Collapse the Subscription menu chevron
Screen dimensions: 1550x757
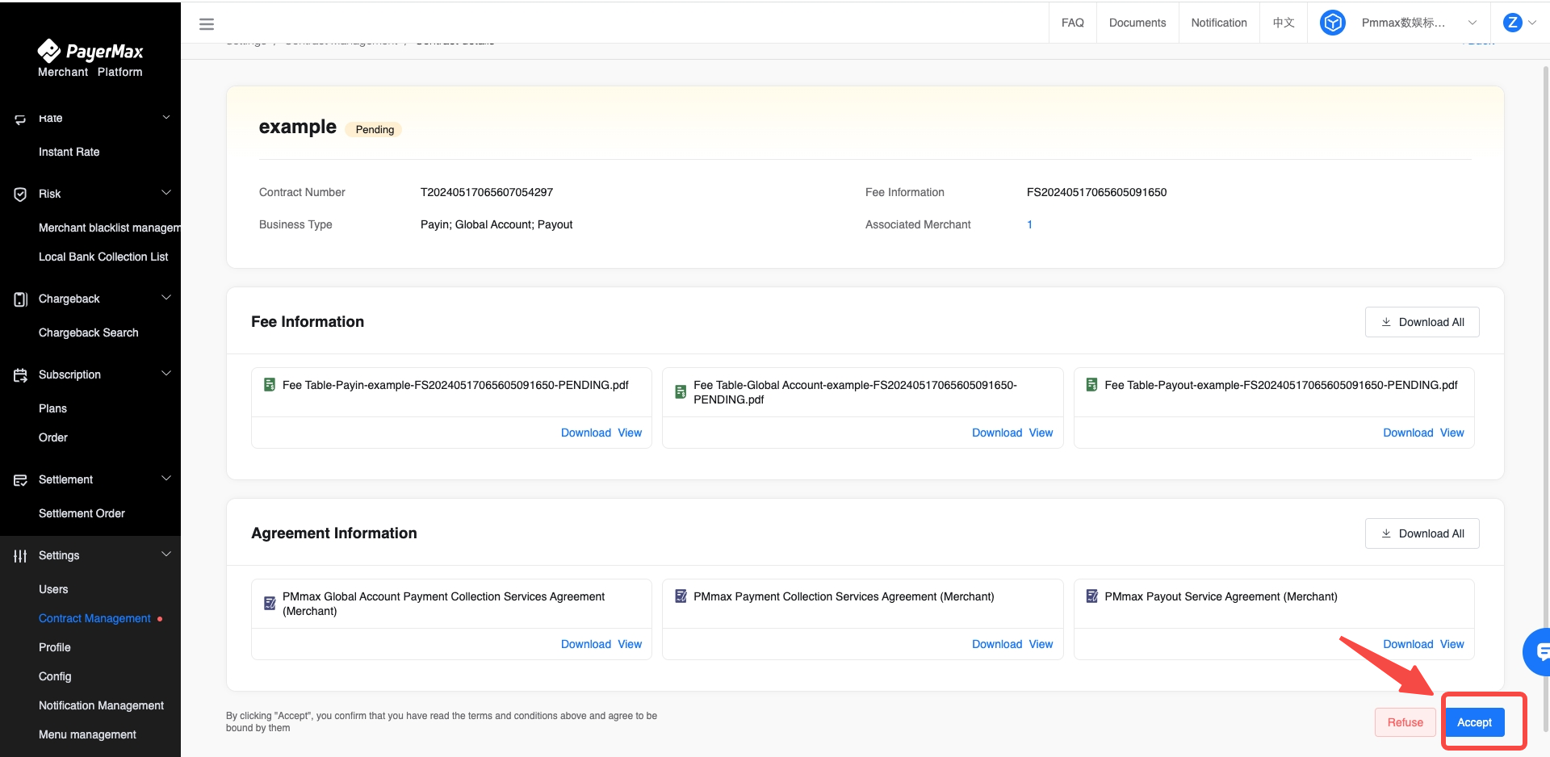(x=166, y=374)
